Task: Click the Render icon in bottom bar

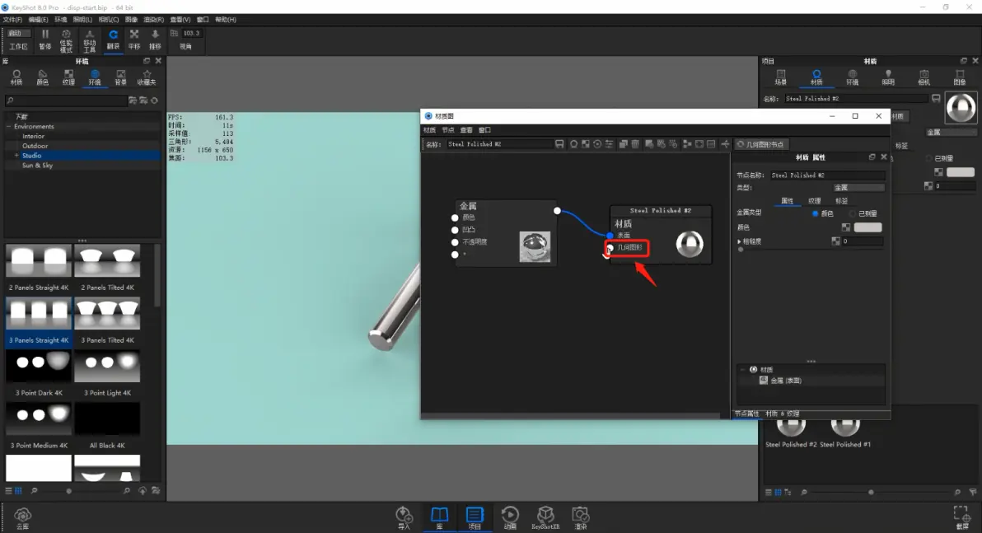Action: click(581, 517)
